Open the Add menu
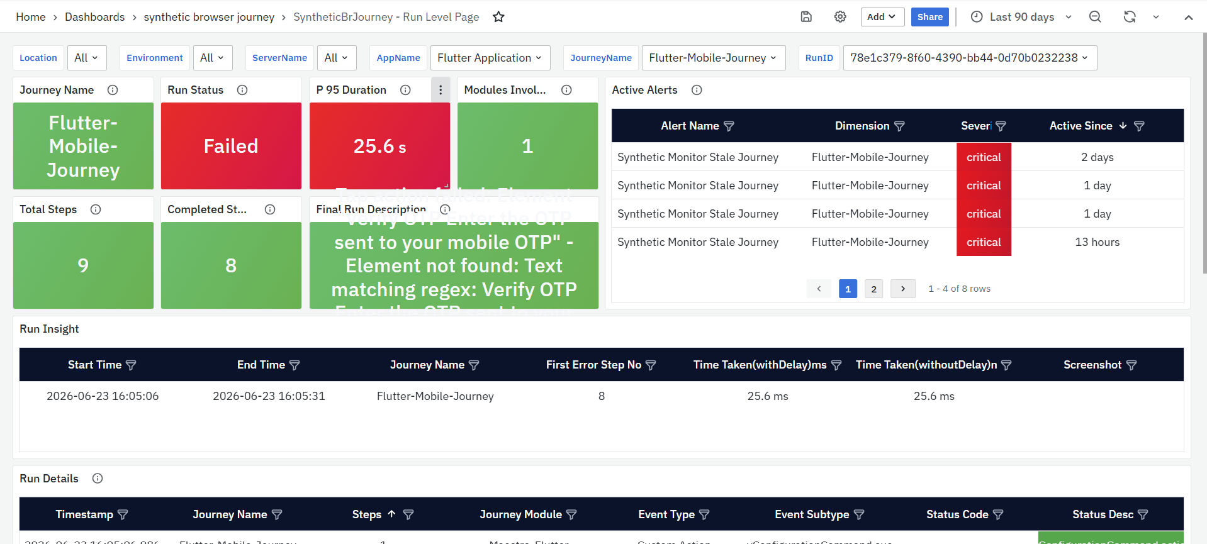 pos(882,17)
